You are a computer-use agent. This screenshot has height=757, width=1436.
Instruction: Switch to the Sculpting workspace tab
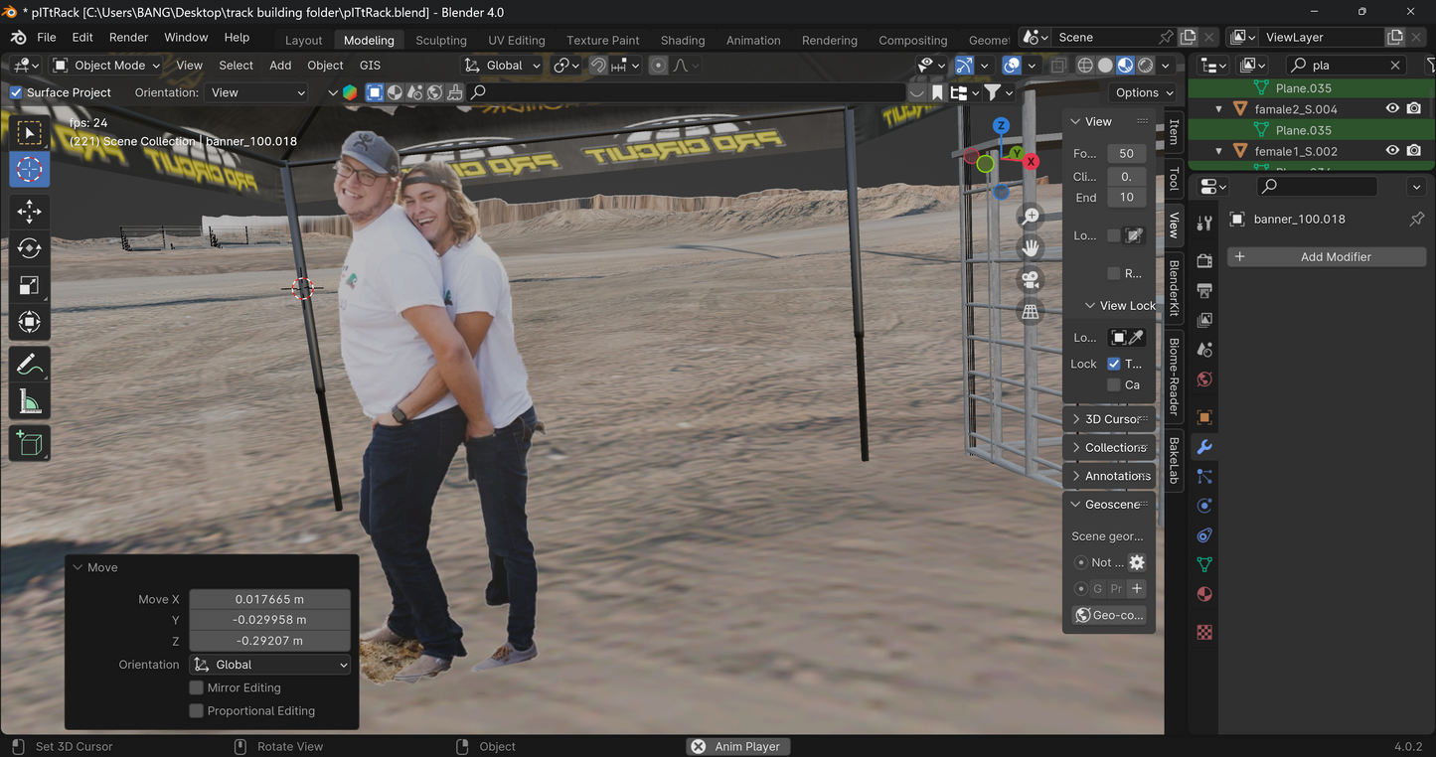click(440, 41)
